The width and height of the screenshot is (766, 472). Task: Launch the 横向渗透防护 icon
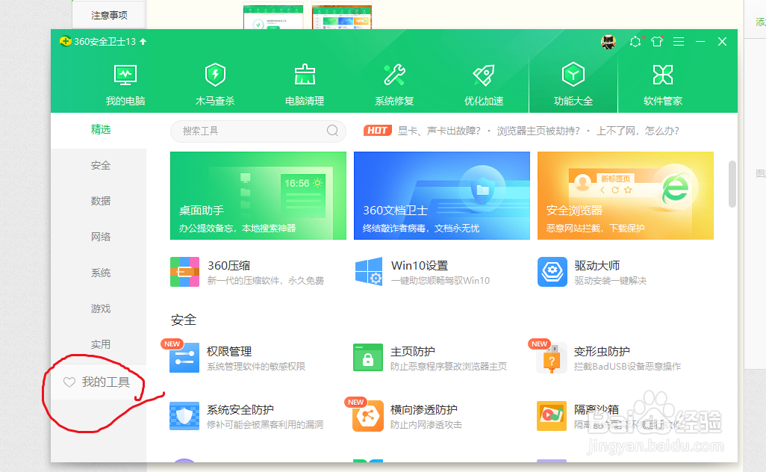click(368, 416)
